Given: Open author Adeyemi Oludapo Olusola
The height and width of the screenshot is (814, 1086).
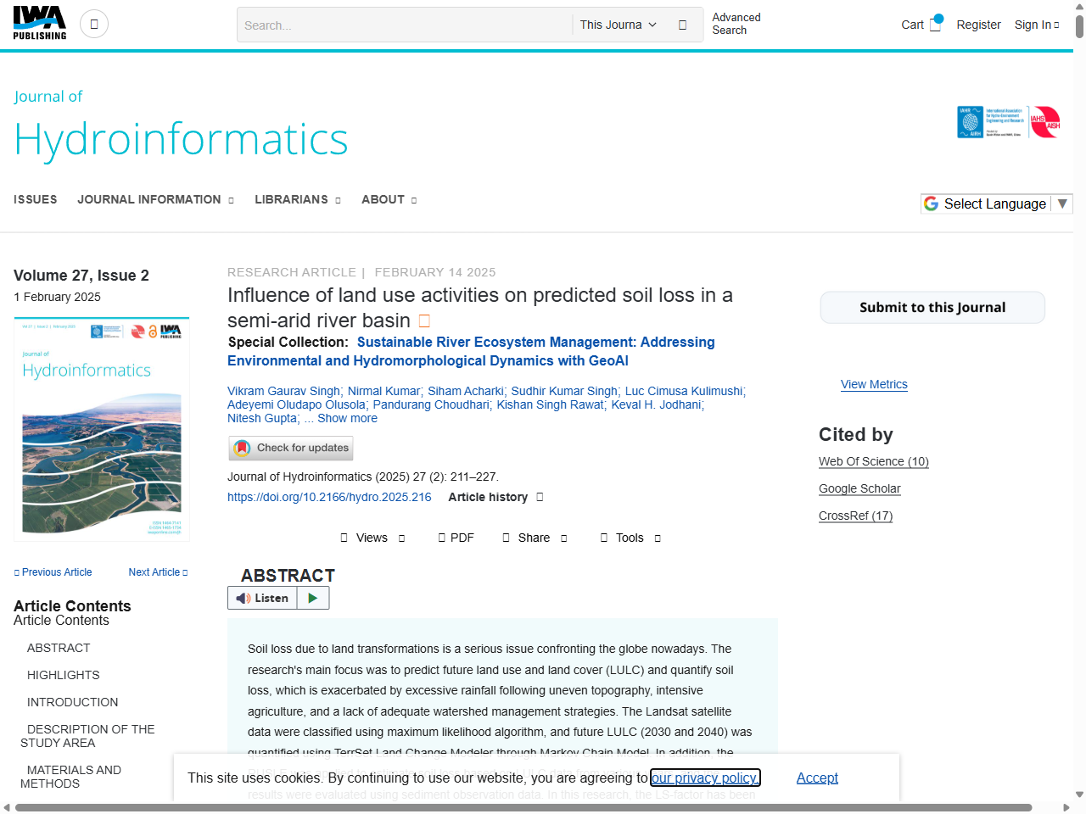Looking at the screenshot, I should [x=296, y=404].
